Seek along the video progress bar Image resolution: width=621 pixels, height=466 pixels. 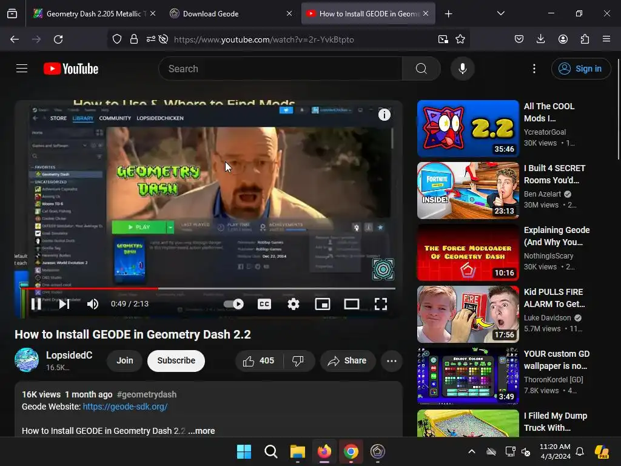tap(208, 288)
